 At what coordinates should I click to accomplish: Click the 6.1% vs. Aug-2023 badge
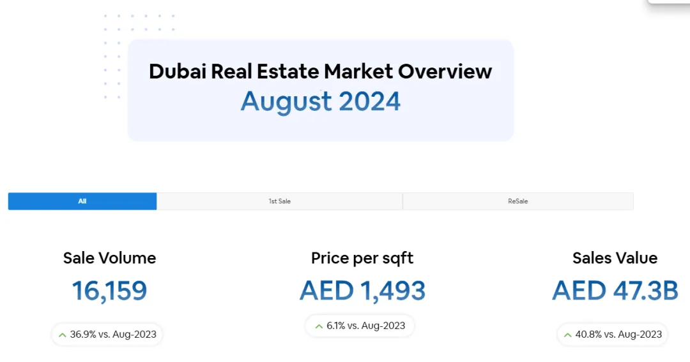[360, 326]
